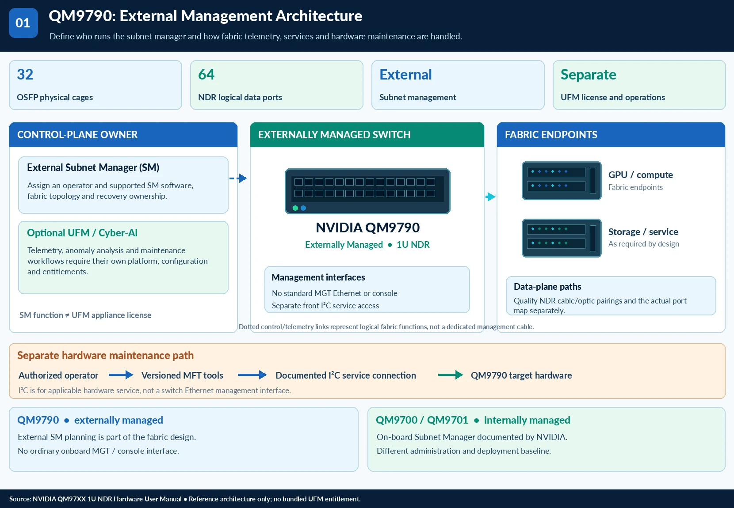Click the NVIDIA QM9790 switch illustration
This screenshot has width=734, height=508.
tap(367, 191)
